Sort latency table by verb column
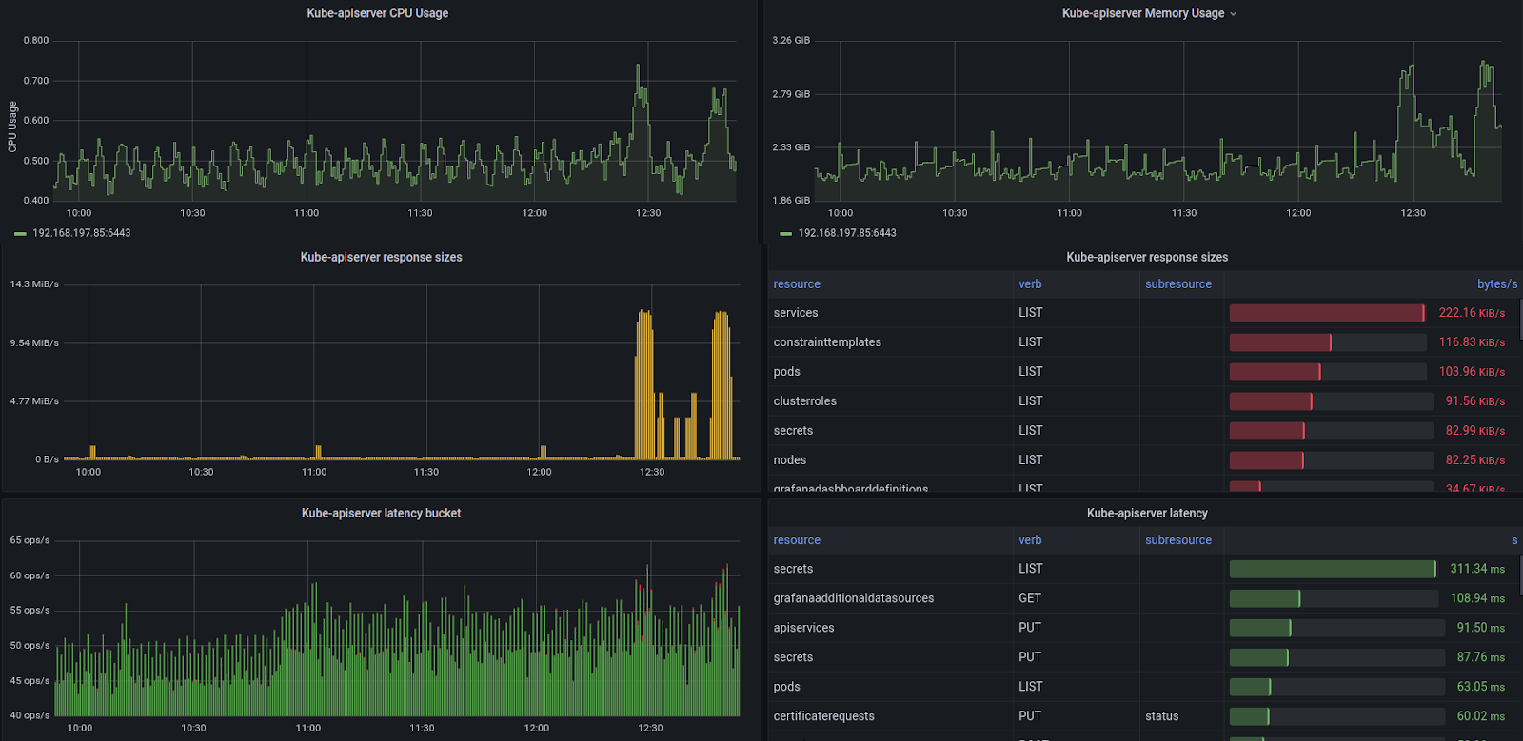The image size is (1523, 741). click(1030, 540)
